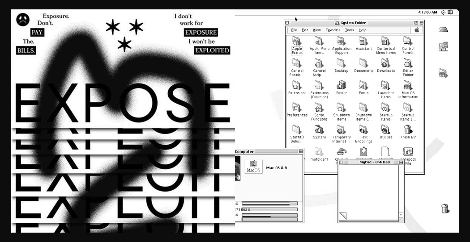
Task: Open the network computers desktop icon
Action: click(443, 47)
